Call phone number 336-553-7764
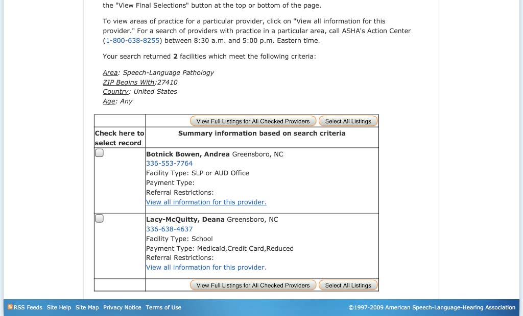The image size is (523, 316). 170,164
